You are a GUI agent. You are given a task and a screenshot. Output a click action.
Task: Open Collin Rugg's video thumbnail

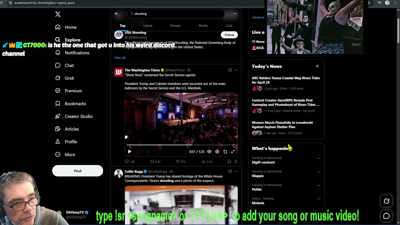click(x=181, y=205)
